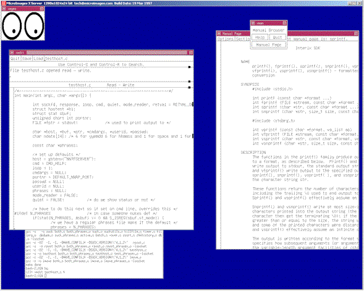Image resolution: width=364 pixels, height=291 pixels.
Task: Click the 'Interix SDK' heading in manual page
Action: (x=308, y=48)
